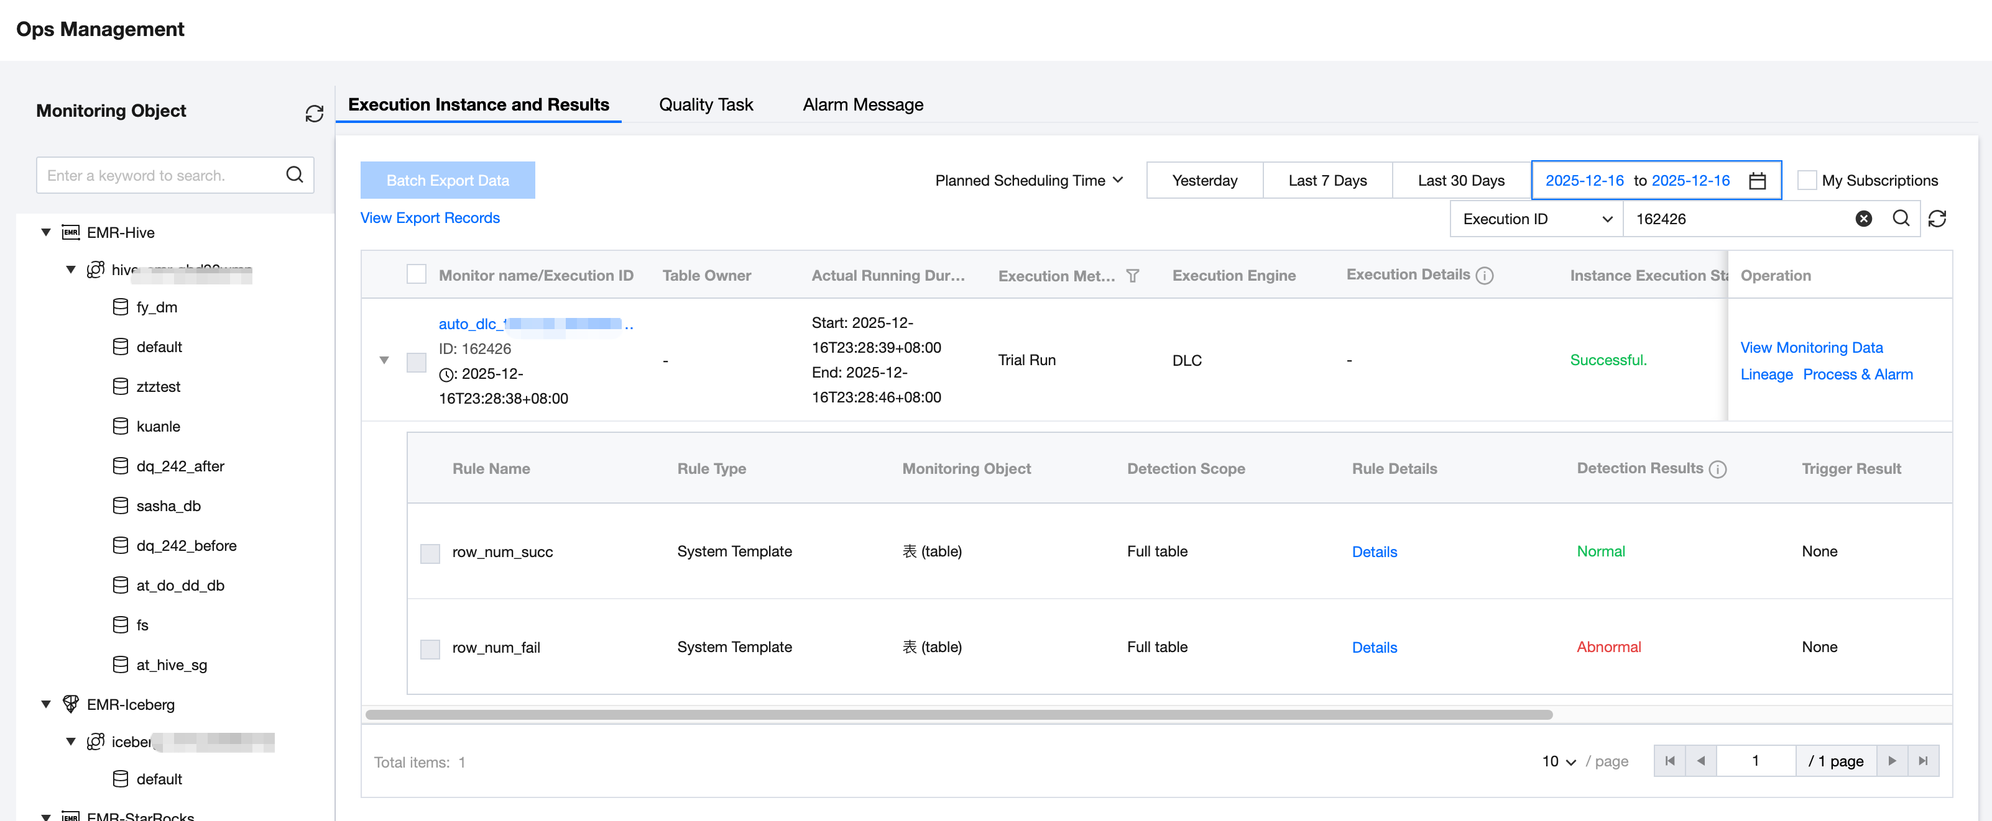The image size is (1992, 821).
Task: Collapse the EMR-Hive tree node
Action: pyautogui.click(x=47, y=232)
